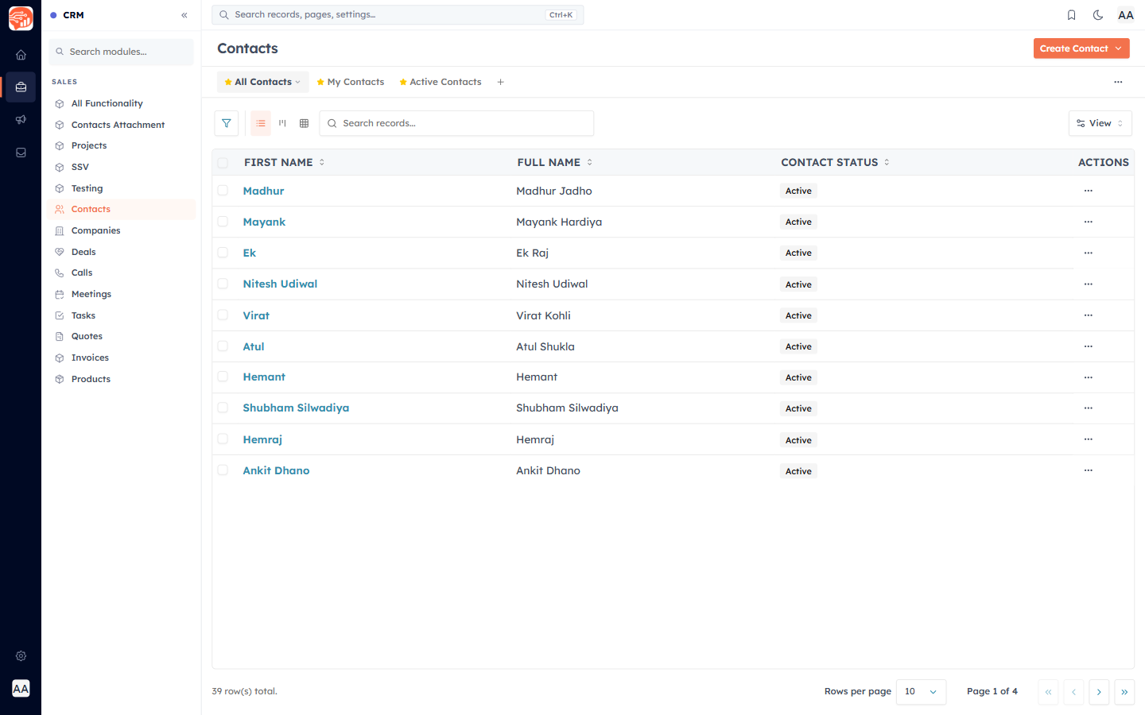This screenshot has width=1145, height=715.
Task: Open actions menu for Mayank row
Action: coord(1089,222)
